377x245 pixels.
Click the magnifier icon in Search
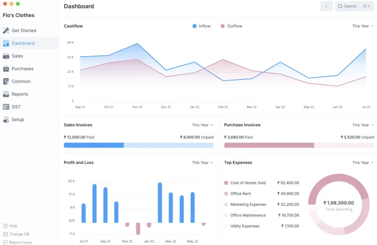coord(340,6)
